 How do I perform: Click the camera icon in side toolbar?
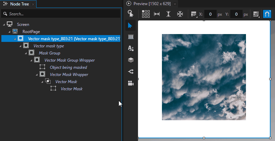[130, 83]
